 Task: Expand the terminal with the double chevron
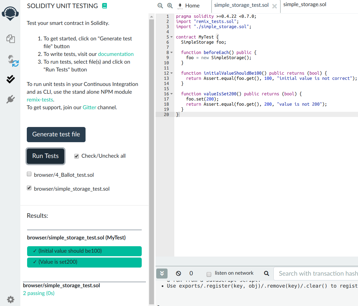tap(162, 273)
